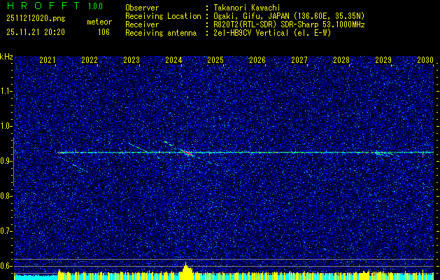Click receiver text R820T2(RTL-SDR) SDR-Sharp 53.1000MHz
This screenshot has height=280, width=440.
click(x=290, y=24)
